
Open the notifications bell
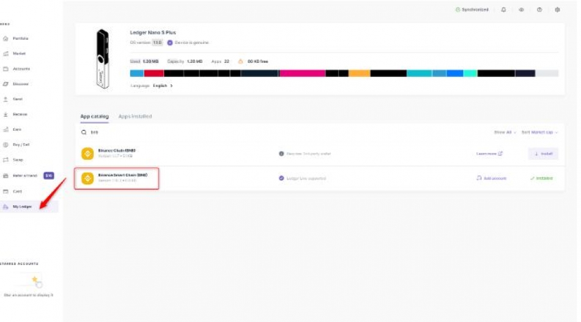tap(503, 10)
